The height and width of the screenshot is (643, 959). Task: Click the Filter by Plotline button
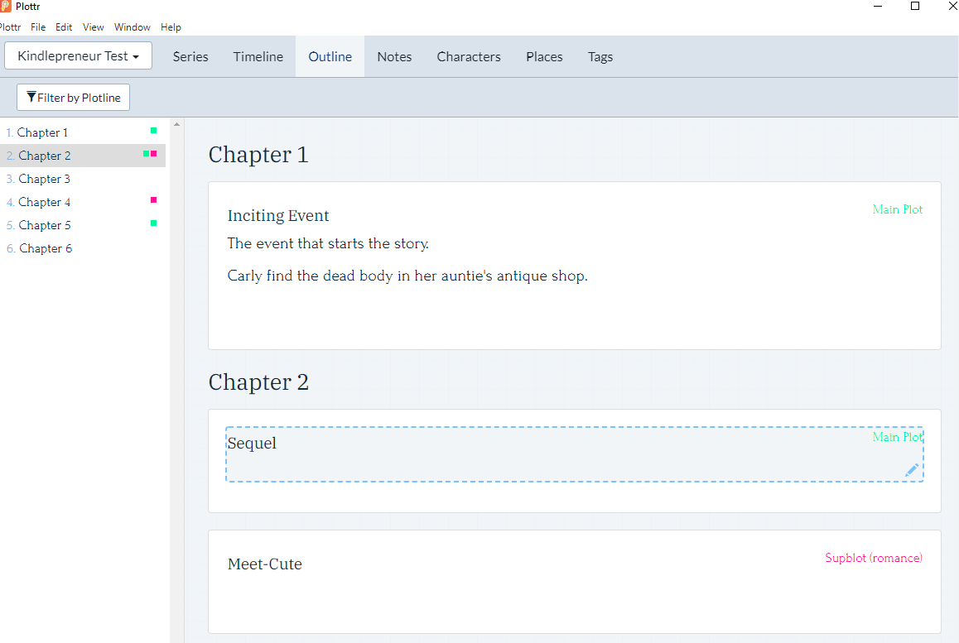click(x=73, y=97)
